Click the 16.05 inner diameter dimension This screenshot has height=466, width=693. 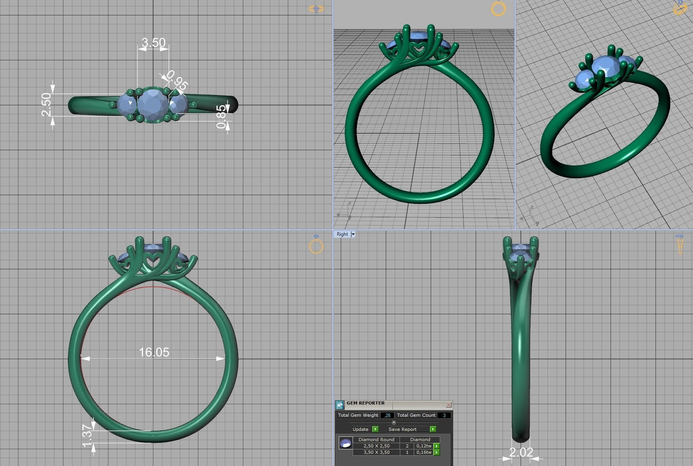point(154,352)
